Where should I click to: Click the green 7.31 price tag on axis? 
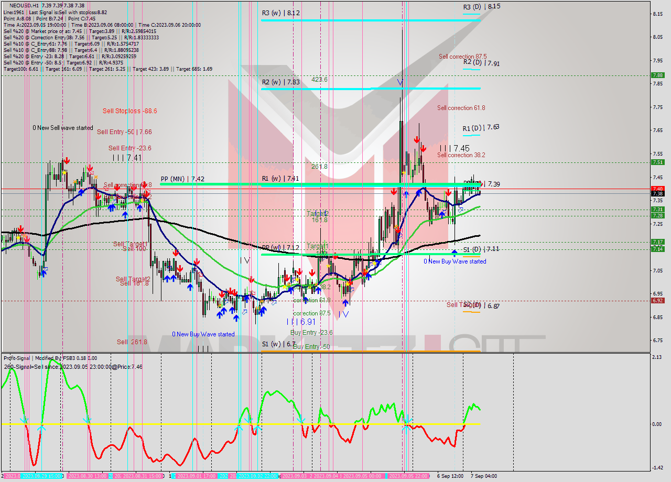657,209
